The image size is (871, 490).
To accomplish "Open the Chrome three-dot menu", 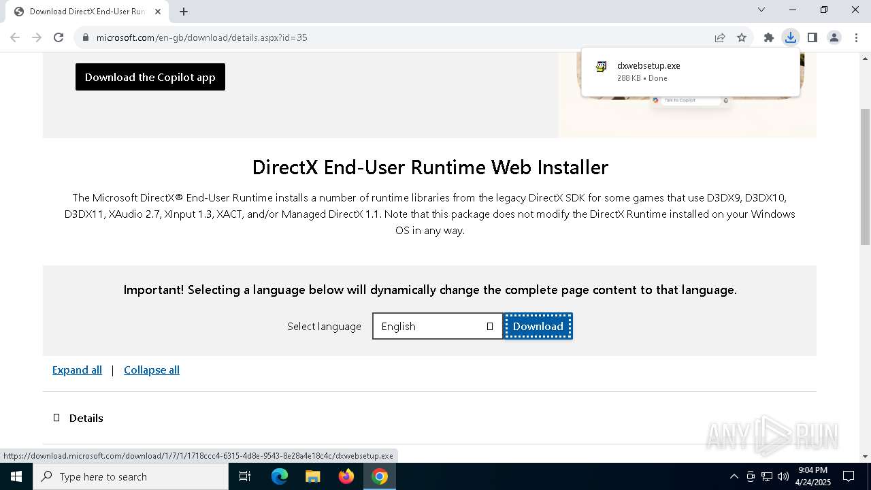I will 856,37.
